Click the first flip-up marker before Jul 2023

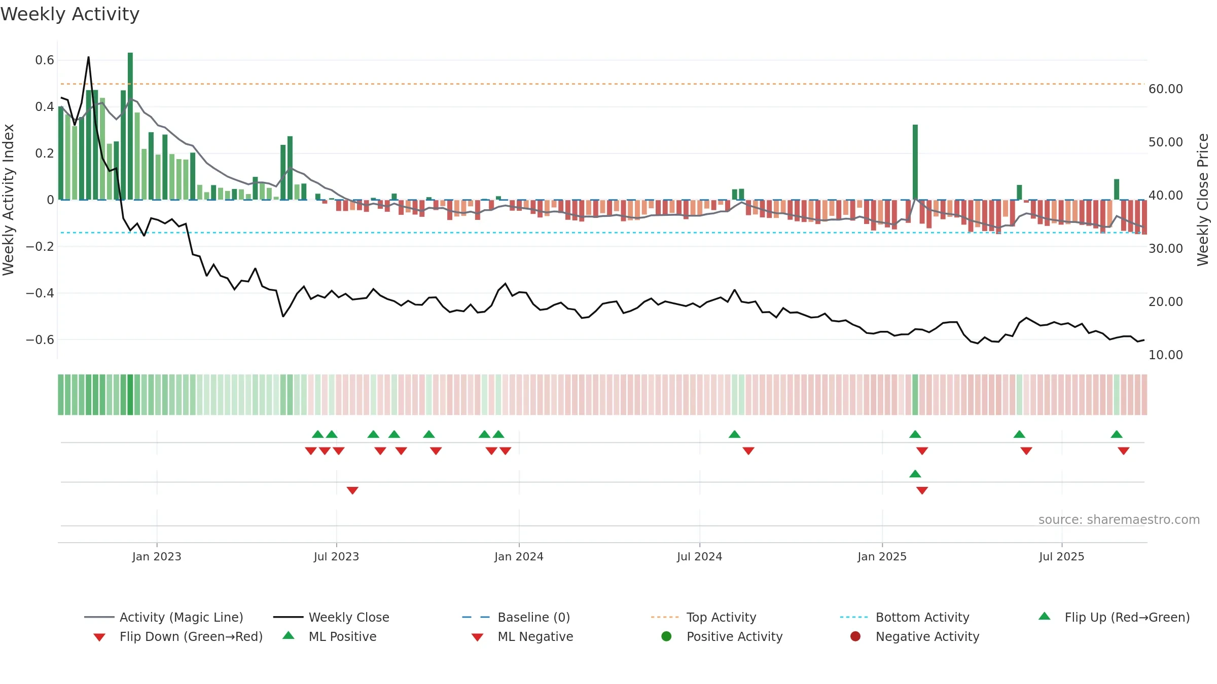point(318,434)
